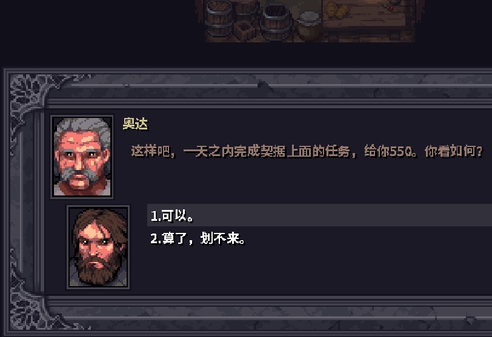Click the clay pot with gray lid
This screenshot has height=337, width=492.
click(x=310, y=25)
